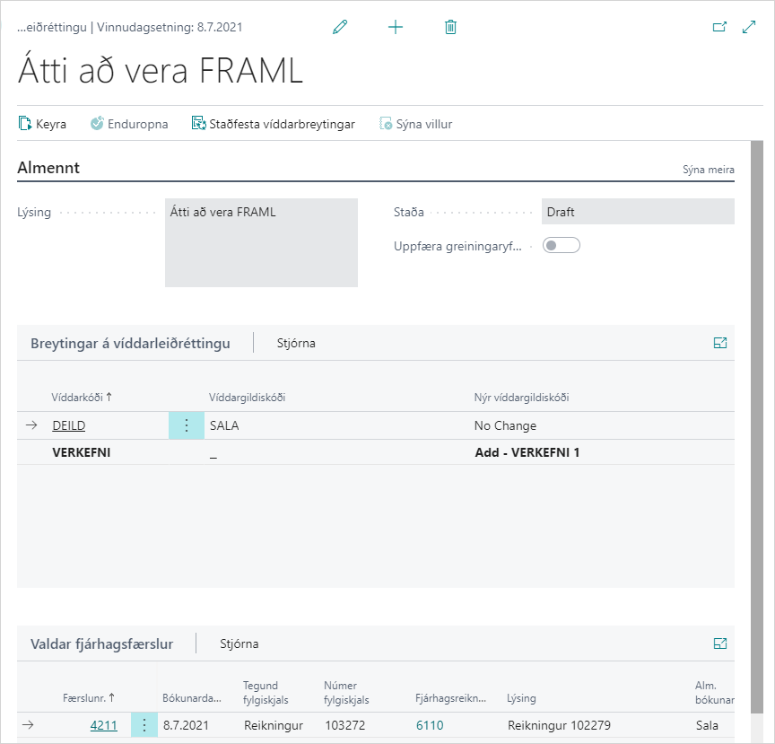The height and width of the screenshot is (744, 775).
Task: Open the DEILD dimension code link
Action: [x=69, y=425]
